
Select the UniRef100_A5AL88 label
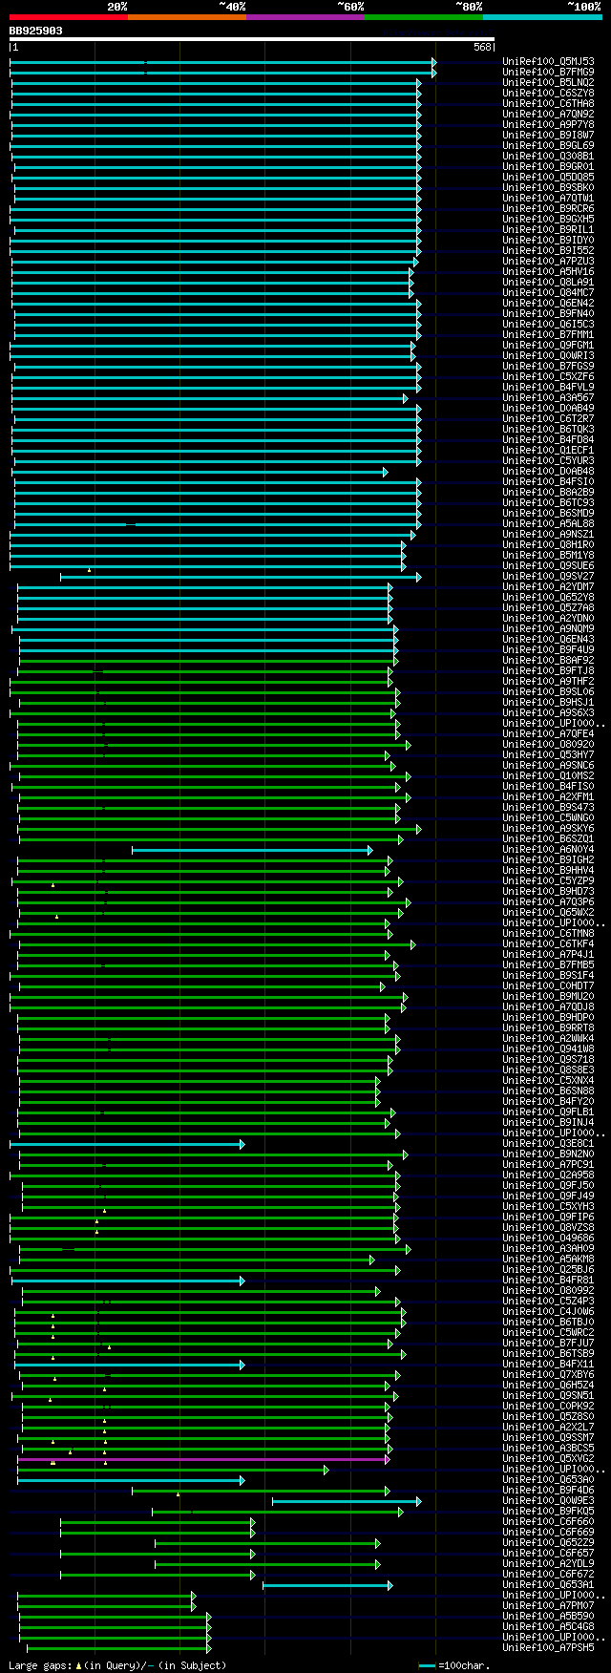(548, 524)
